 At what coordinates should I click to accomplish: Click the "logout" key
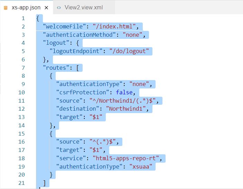tap(56, 43)
